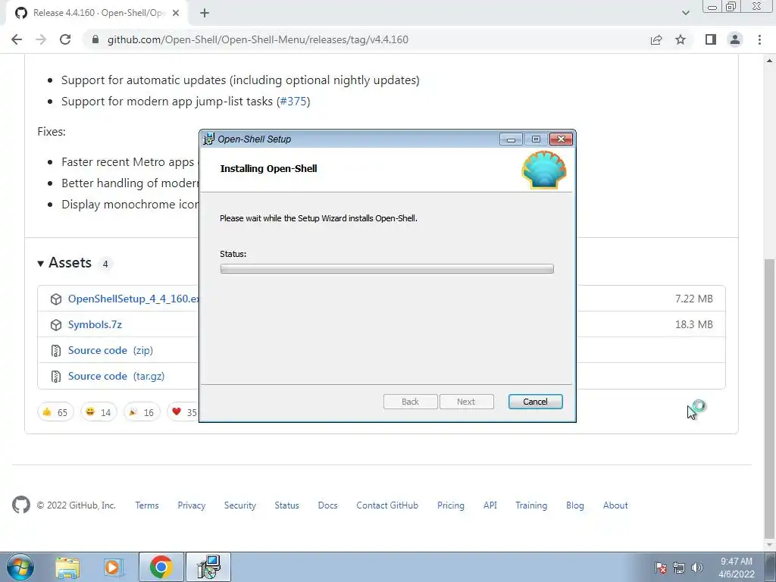Image resolution: width=776 pixels, height=582 pixels.
Task: Minimize the Open-Shell Setup dialog
Action: [511, 139]
